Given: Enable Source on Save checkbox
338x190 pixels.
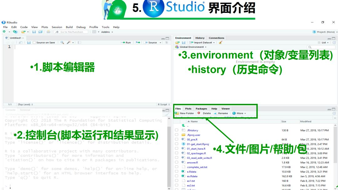Looking at the screenshot, I should pos(34,42).
